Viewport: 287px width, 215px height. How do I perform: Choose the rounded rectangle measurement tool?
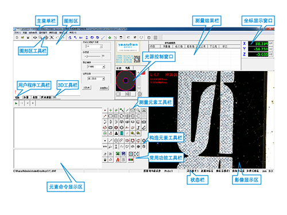[x=110, y=116]
